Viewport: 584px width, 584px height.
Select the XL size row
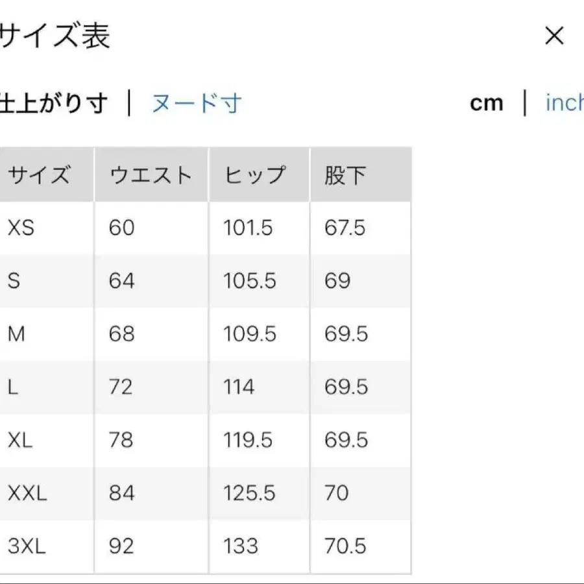click(x=18, y=440)
